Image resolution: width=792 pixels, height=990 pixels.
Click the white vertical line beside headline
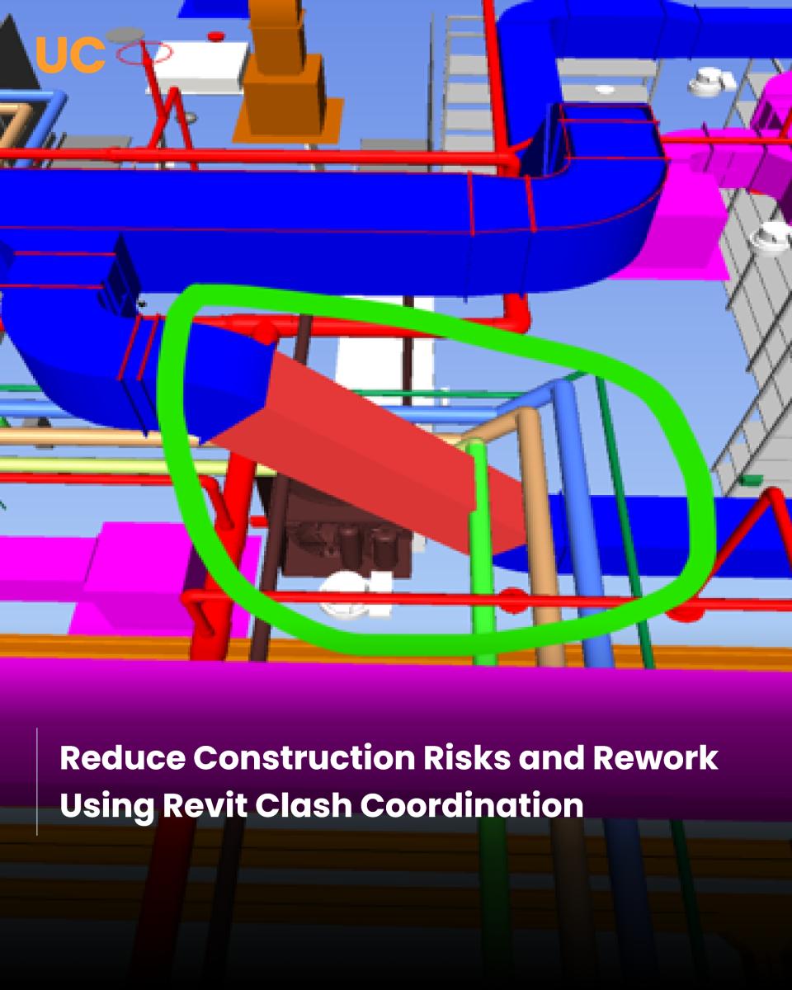click(37, 781)
